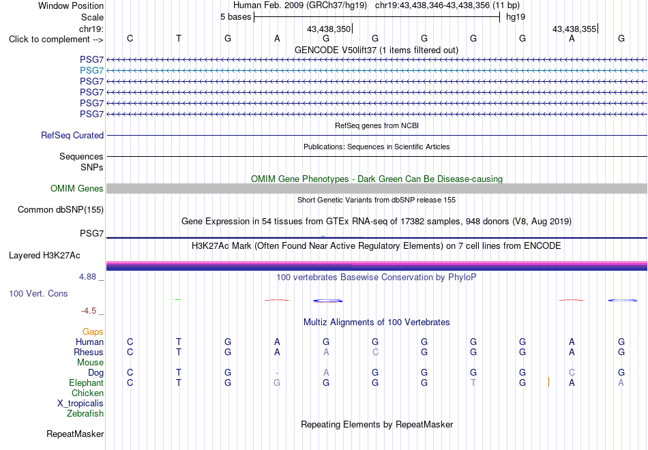This screenshot has width=648, height=450.
Task: Click the Sequences label of Publications track
Action: [x=81, y=156]
